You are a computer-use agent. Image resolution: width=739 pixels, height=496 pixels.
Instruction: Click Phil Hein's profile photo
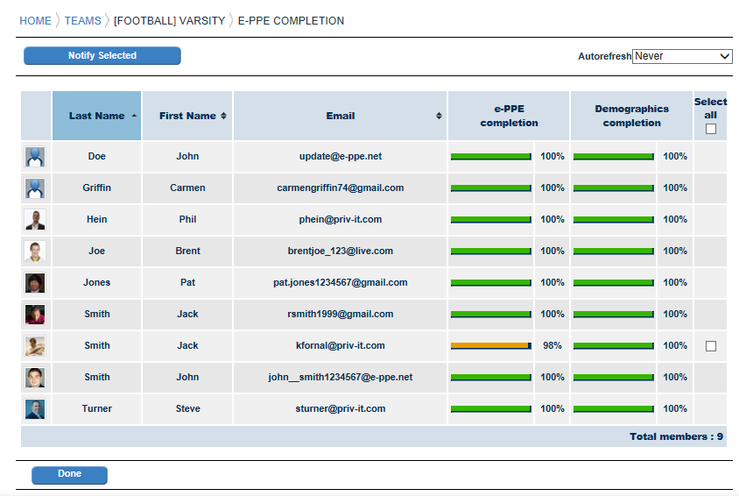(35, 220)
